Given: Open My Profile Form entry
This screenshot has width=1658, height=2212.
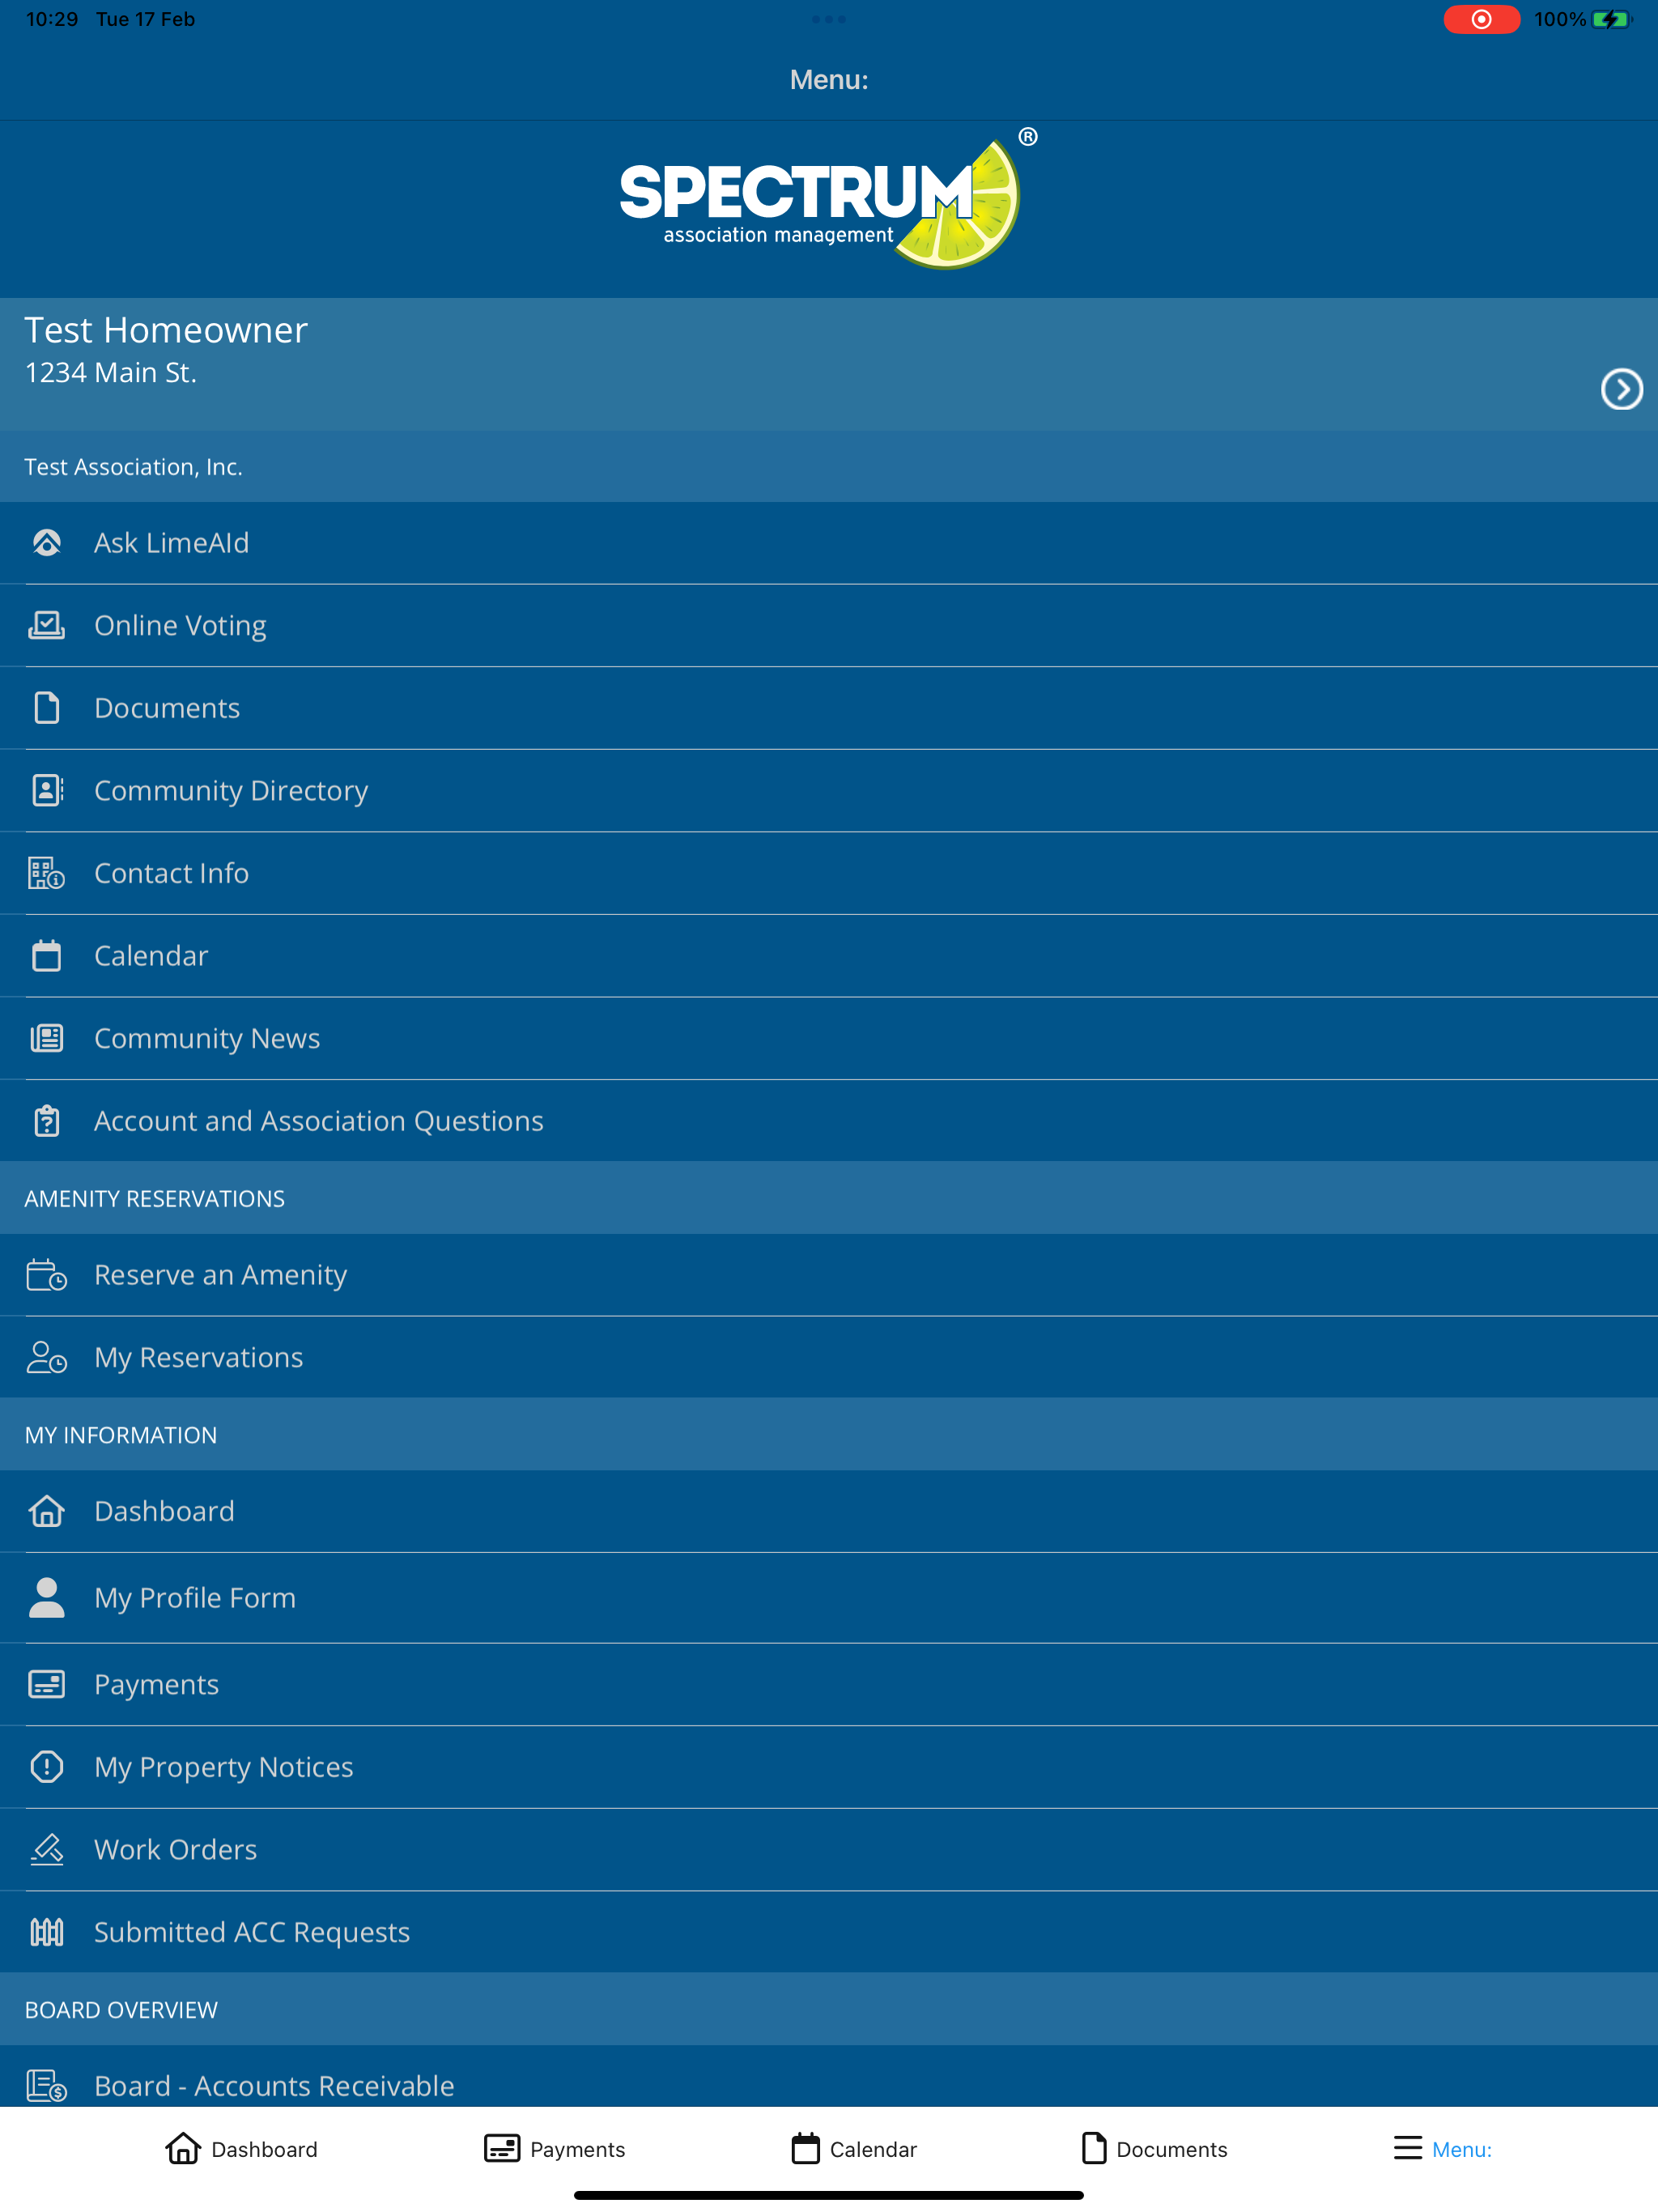Looking at the screenshot, I should click(829, 1598).
